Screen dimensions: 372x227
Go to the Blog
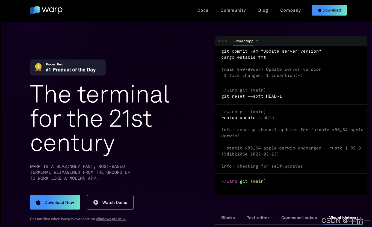263,10
